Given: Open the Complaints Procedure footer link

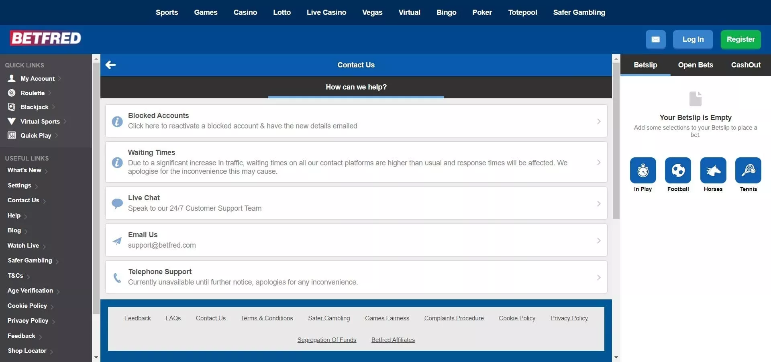Looking at the screenshot, I should (454, 318).
